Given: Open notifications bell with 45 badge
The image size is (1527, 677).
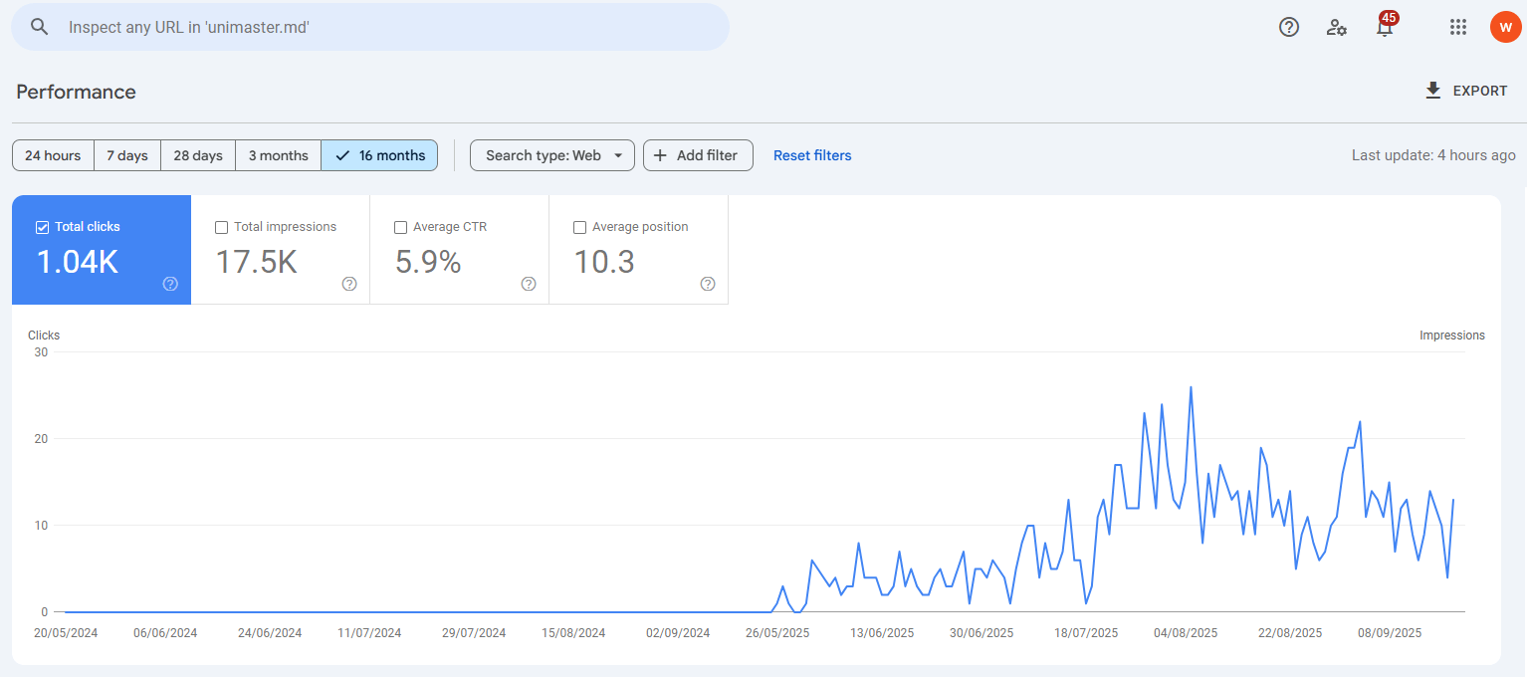Looking at the screenshot, I should click(1385, 27).
